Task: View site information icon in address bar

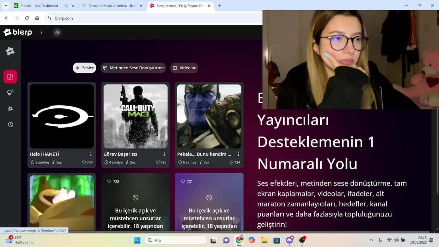Action: (x=49, y=18)
